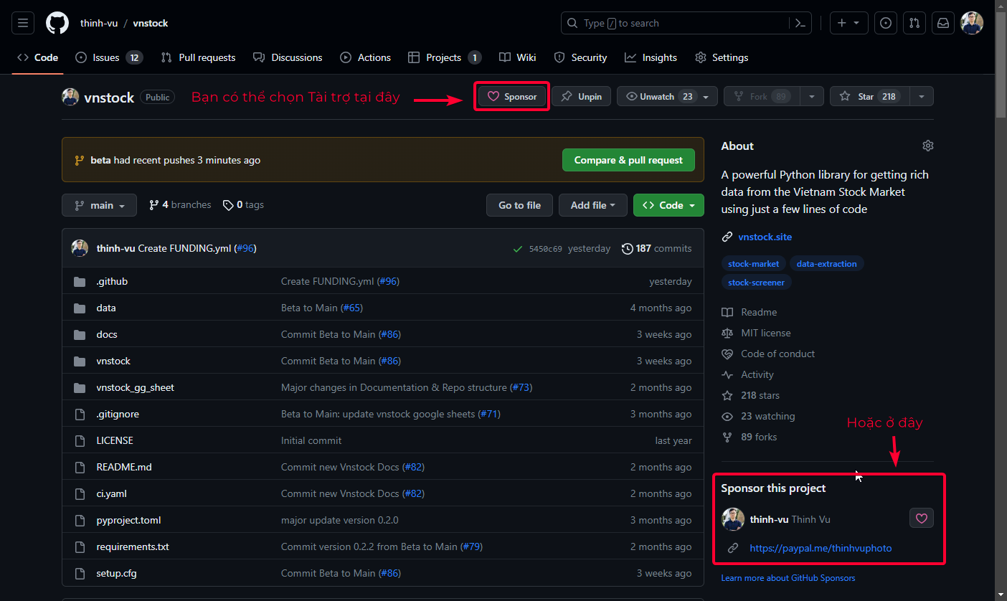Open the command palette icon in search bar

[x=800, y=23]
